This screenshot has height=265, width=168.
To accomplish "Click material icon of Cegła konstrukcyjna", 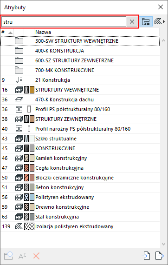I will click(19, 168).
